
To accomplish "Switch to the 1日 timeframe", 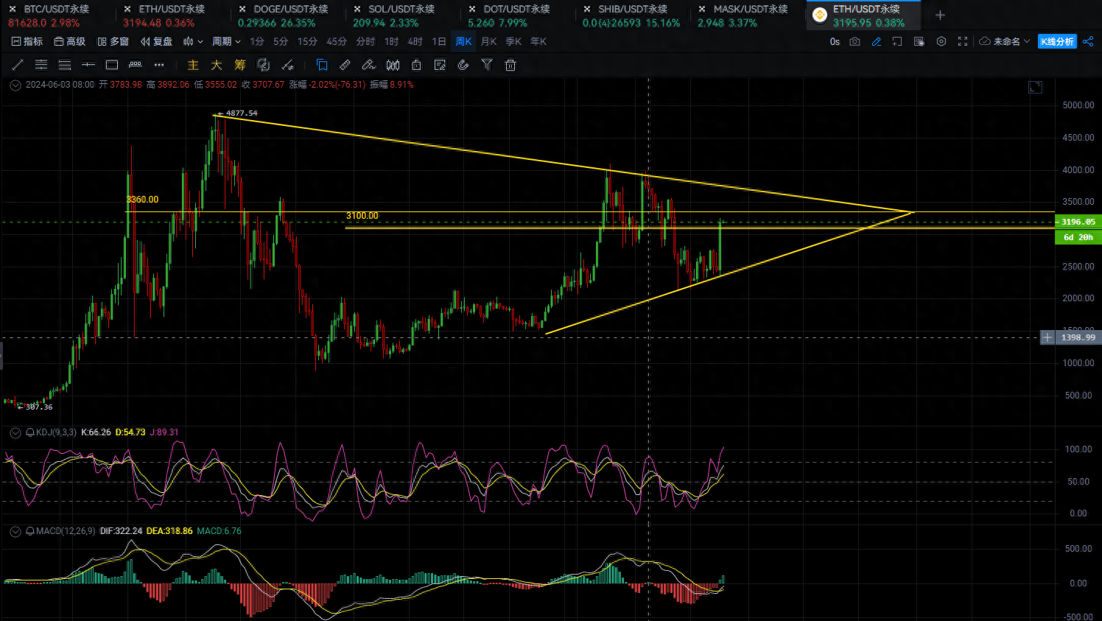I will click(439, 41).
